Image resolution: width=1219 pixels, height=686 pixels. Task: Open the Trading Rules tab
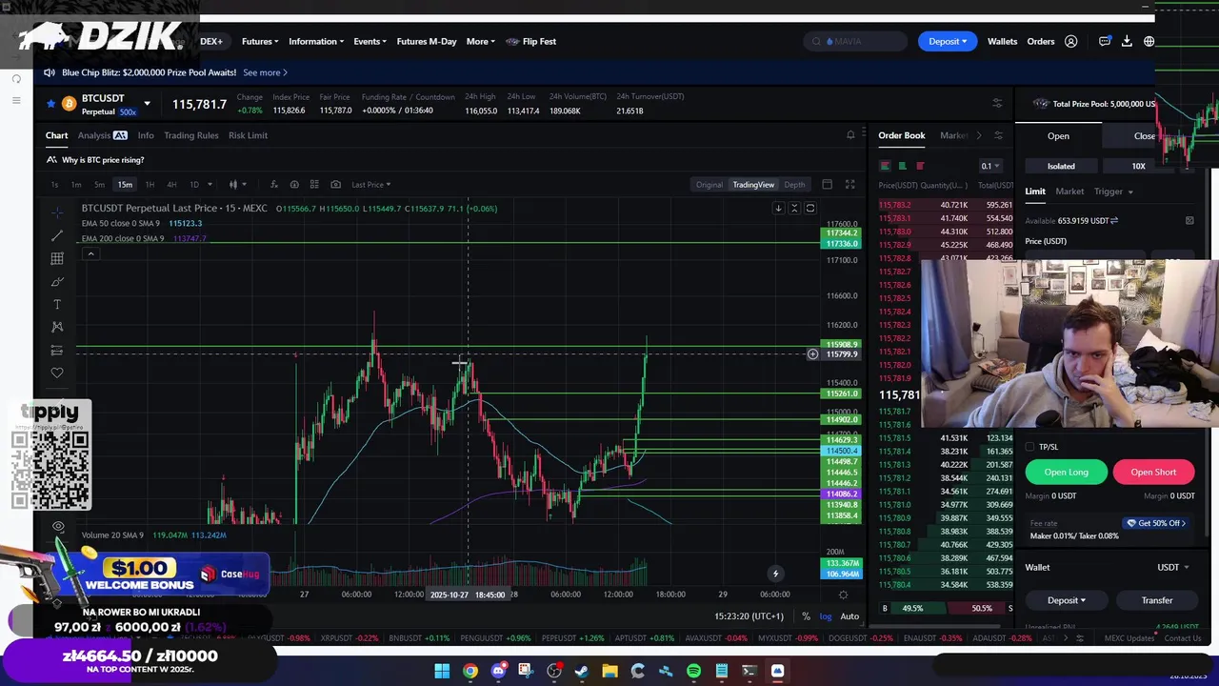coord(190,135)
